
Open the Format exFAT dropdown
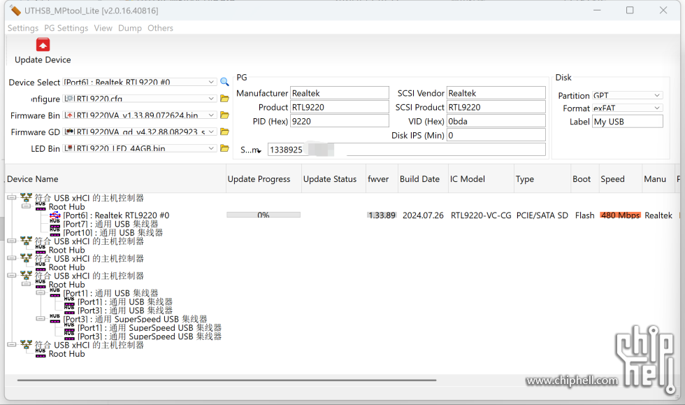[657, 108]
